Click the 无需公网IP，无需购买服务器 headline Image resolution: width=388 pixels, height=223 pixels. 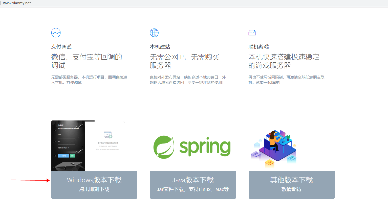click(185, 61)
